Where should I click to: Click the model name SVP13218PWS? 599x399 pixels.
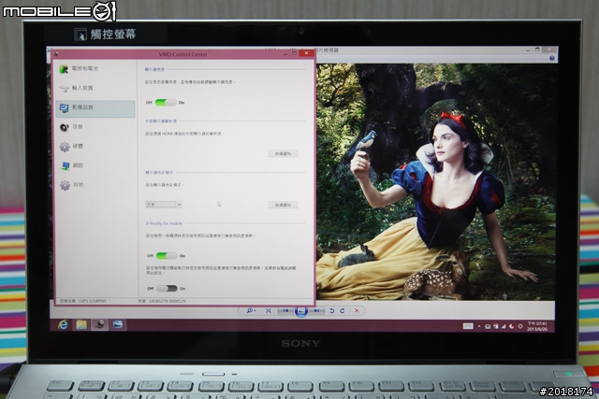coord(93,301)
